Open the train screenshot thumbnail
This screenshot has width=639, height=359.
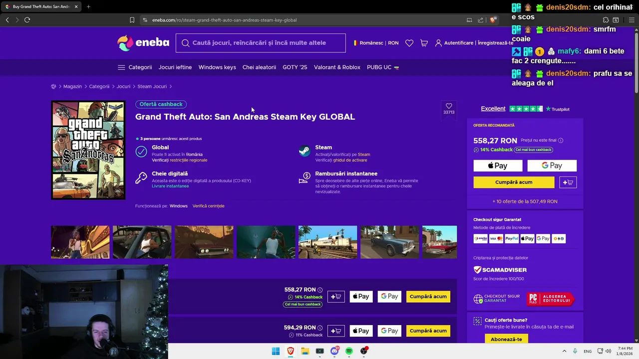pyautogui.click(x=327, y=242)
